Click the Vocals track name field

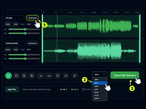(15, 18)
